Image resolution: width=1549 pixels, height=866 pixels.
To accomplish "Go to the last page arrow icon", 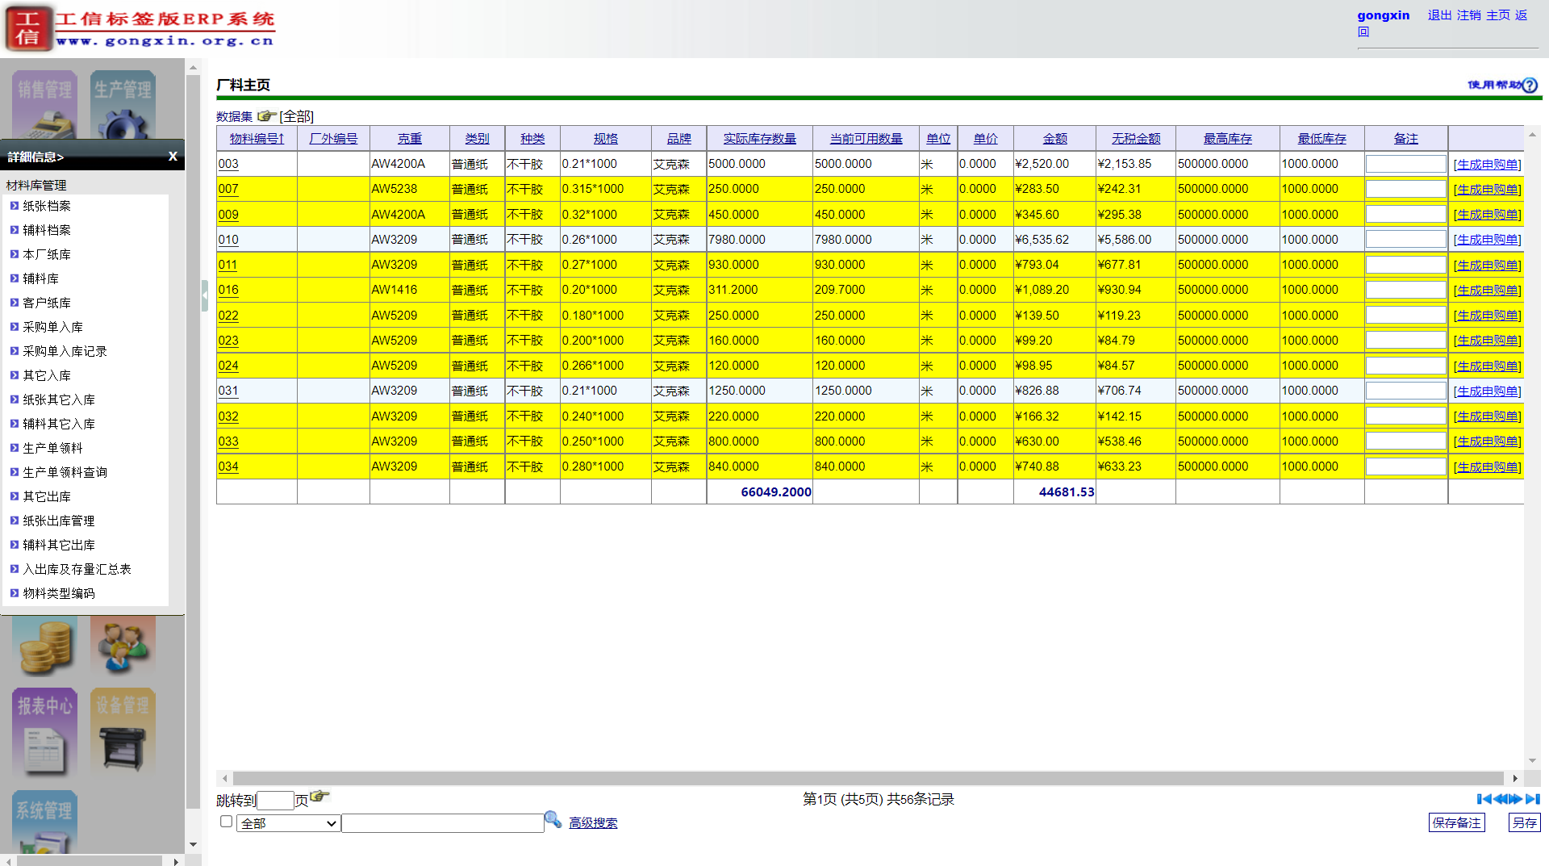I will (x=1533, y=799).
